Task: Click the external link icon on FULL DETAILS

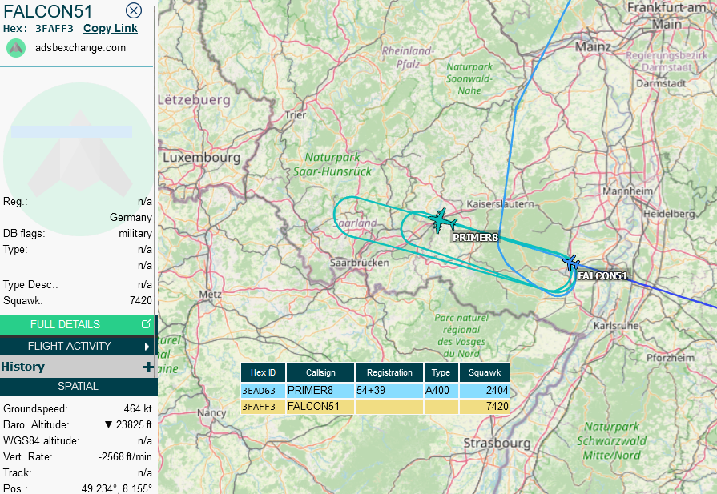Action: tap(146, 324)
